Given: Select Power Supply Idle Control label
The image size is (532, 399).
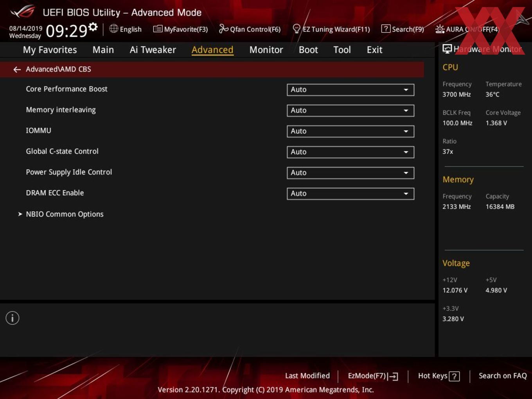Looking at the screenshot, I should 69,172.
